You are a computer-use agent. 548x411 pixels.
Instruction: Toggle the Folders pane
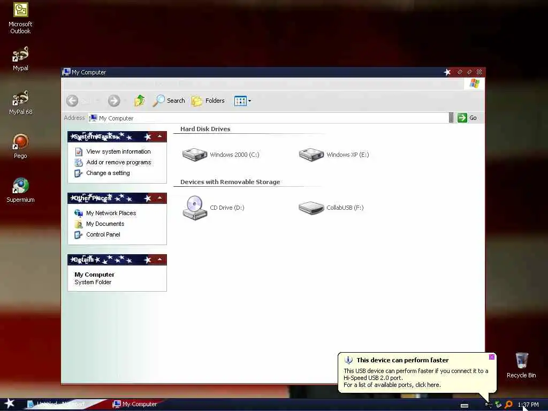coord(208,101)
